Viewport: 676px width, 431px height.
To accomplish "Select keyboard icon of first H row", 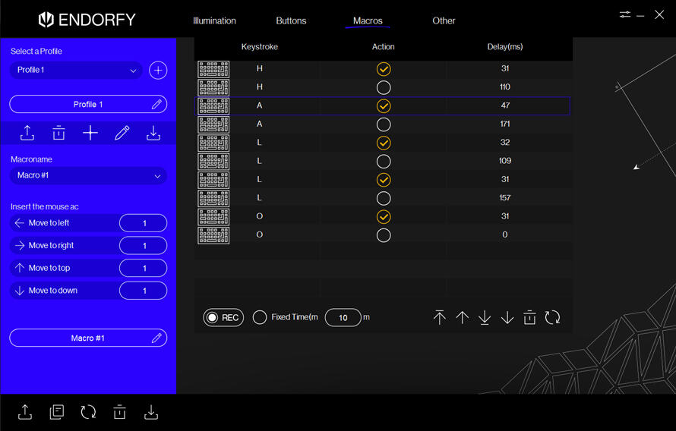I will click(213, 69).
